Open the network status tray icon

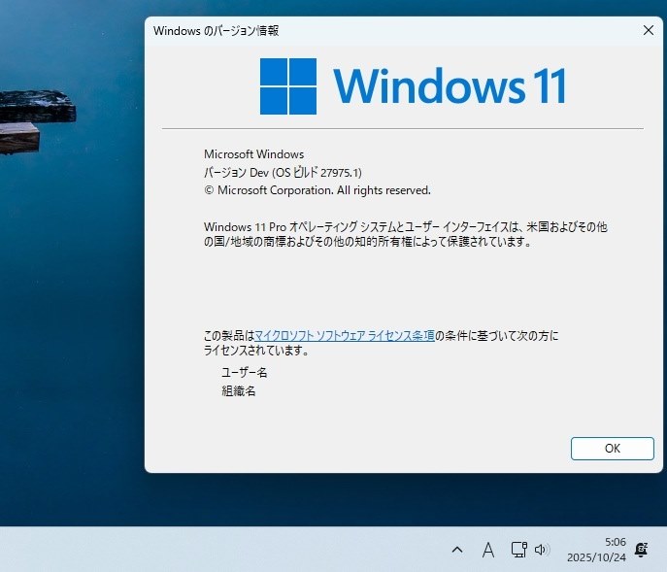518,550
